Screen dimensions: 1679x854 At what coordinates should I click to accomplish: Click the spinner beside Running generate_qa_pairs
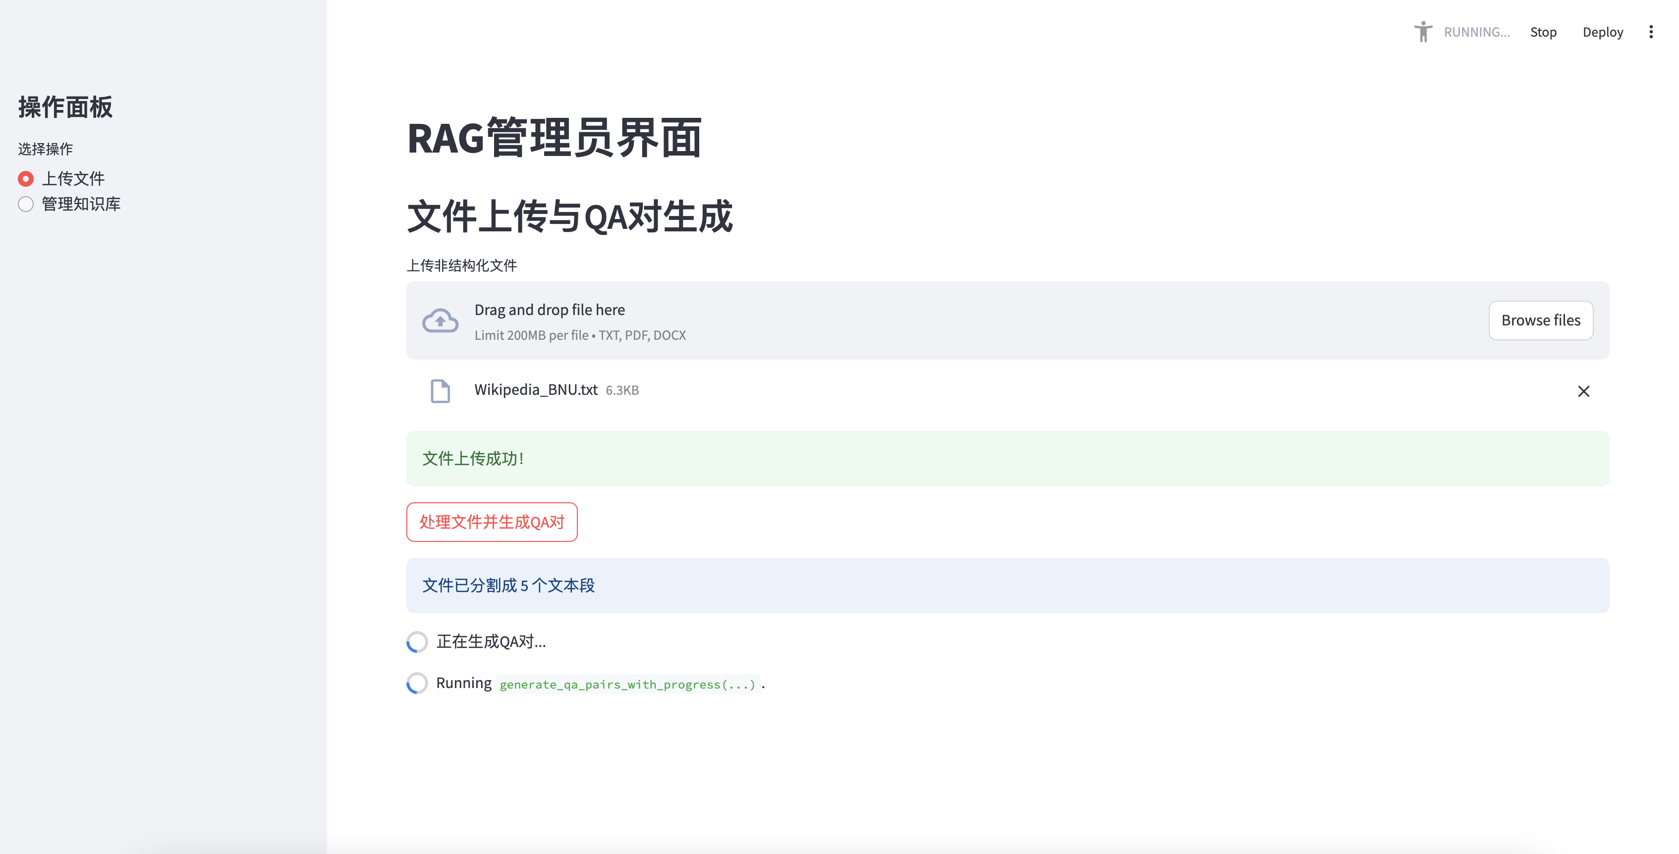[417, 683]
